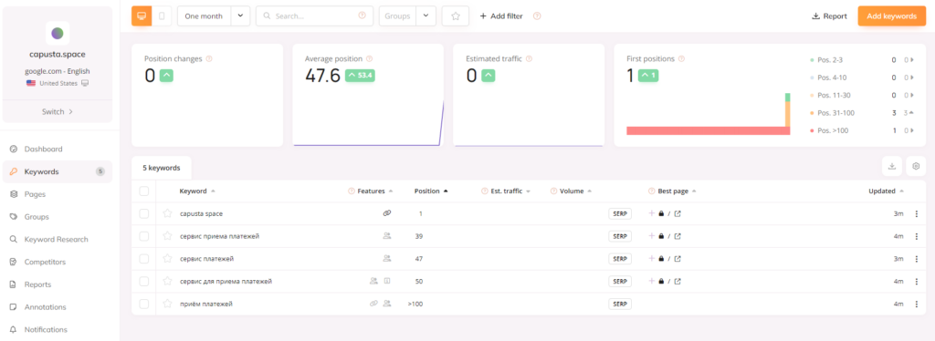Sort by Est. traffic column
This screenshot has width=935, height=341.
510,191
